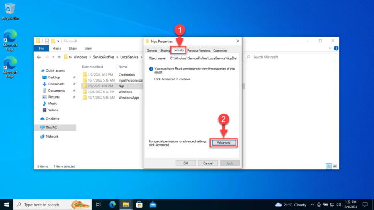Open Documents in the navigation pane
The image size is (374, 210).
56,91
